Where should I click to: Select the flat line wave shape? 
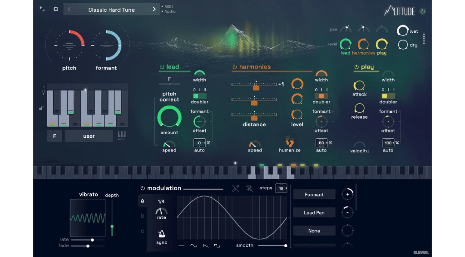pyautogui.click(x=182, y=246)
